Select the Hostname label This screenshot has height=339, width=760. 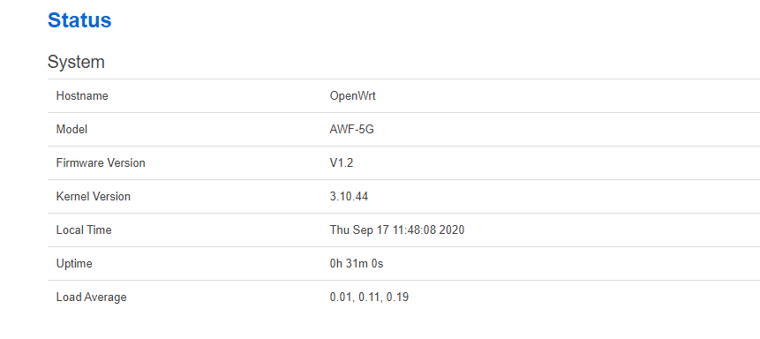82,96
